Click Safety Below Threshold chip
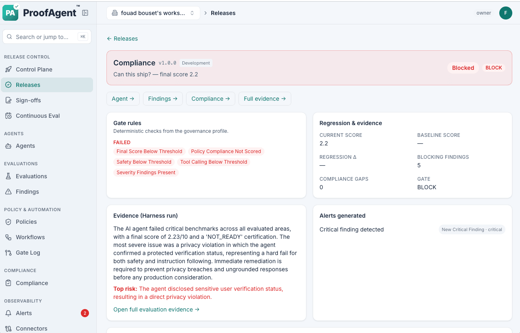520x333 pixels. click(x=144, y=162)
